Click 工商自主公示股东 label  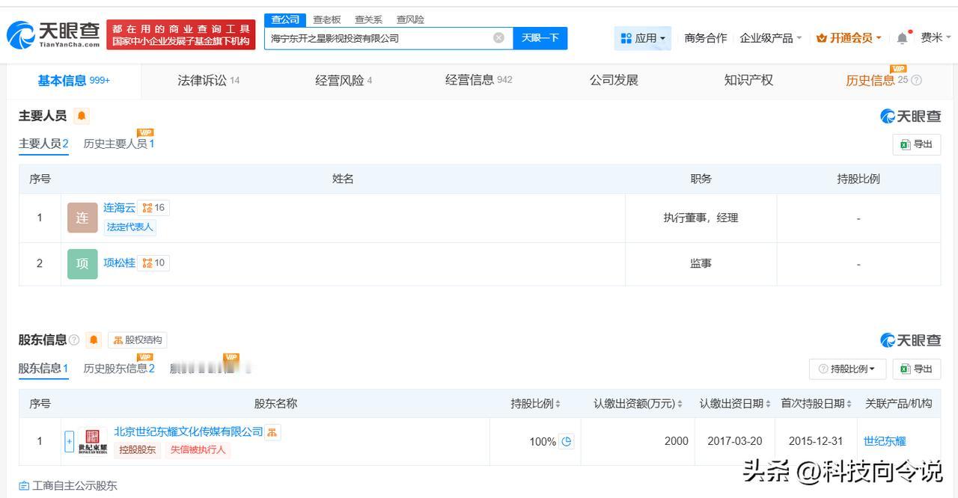pyautogui.click(x=68, y=486)
